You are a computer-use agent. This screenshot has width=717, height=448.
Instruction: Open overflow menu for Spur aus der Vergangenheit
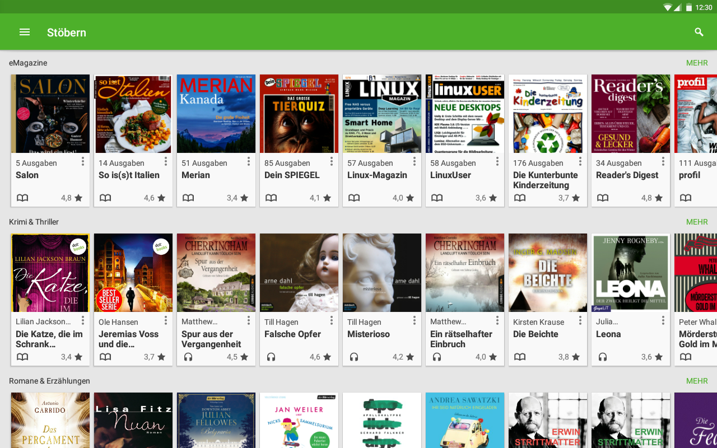pos(249,320)
